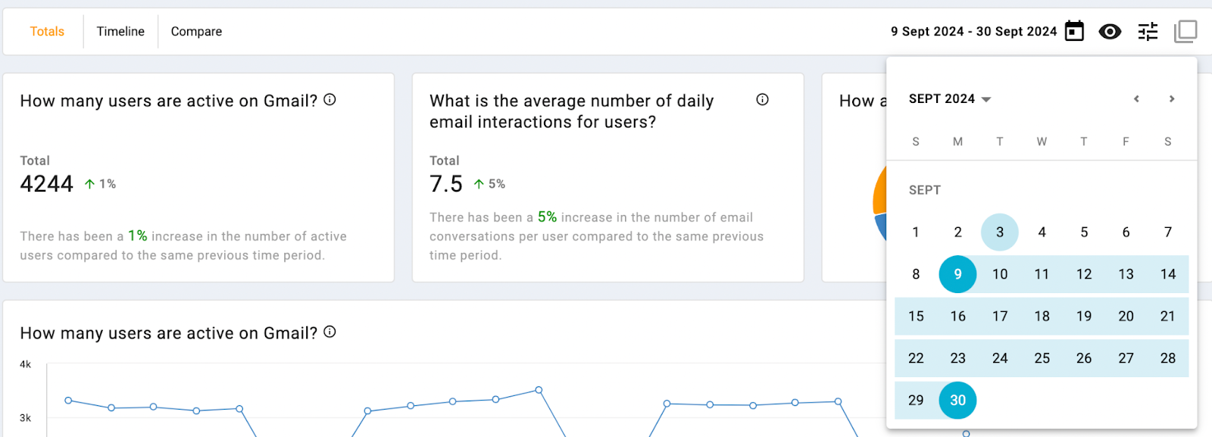Open the filter settings sliders icon
This screenshot has height=437, width=1212.
[1146, 31]
